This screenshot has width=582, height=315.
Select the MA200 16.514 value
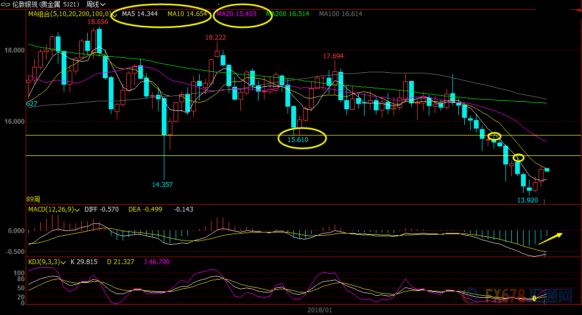tap(288, 14)
